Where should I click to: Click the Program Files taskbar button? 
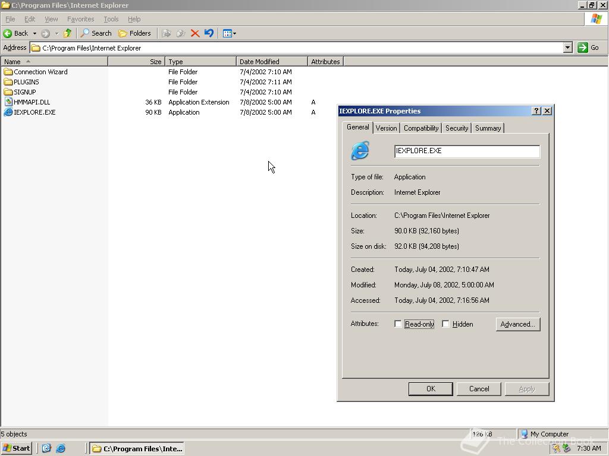[137, 449]
